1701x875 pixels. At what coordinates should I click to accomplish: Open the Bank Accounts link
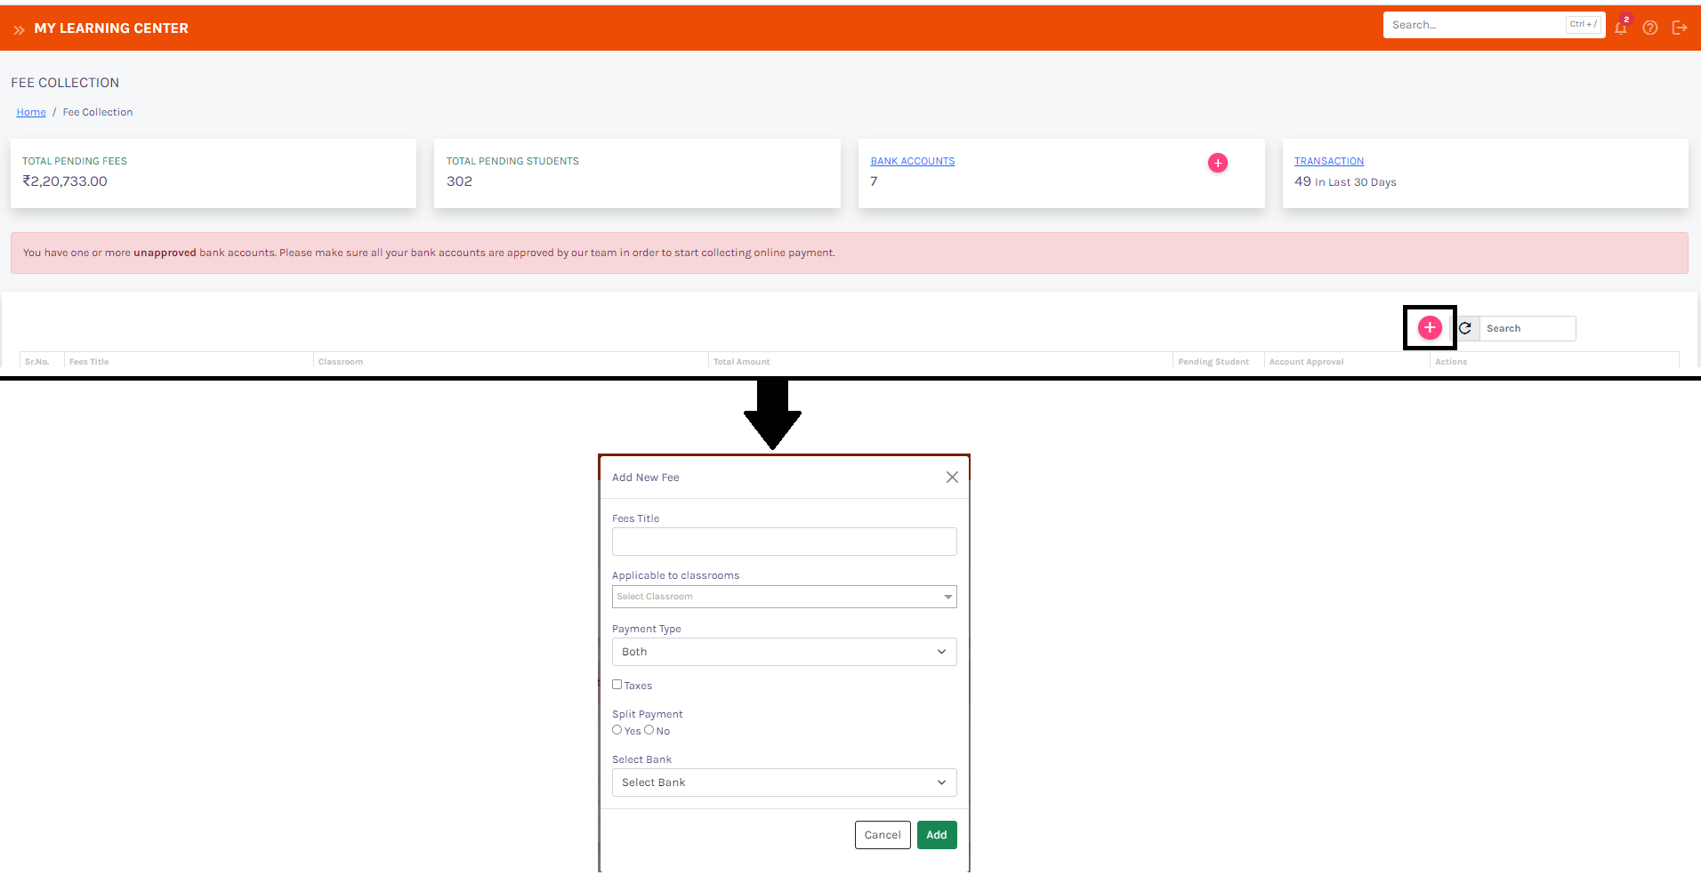[x=912, y=161]
